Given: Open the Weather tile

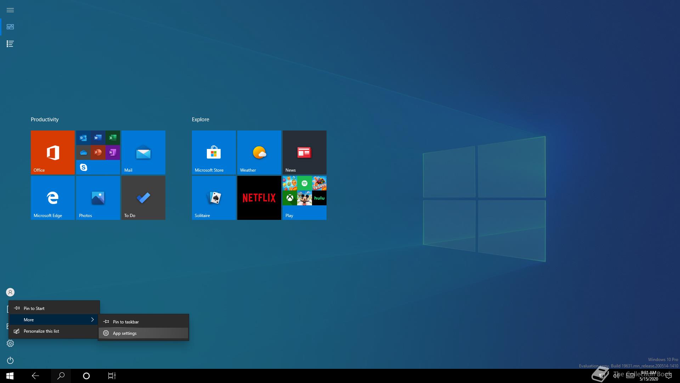Looking at the screenshot, I should pyautogui.click(x=259, y=152).
